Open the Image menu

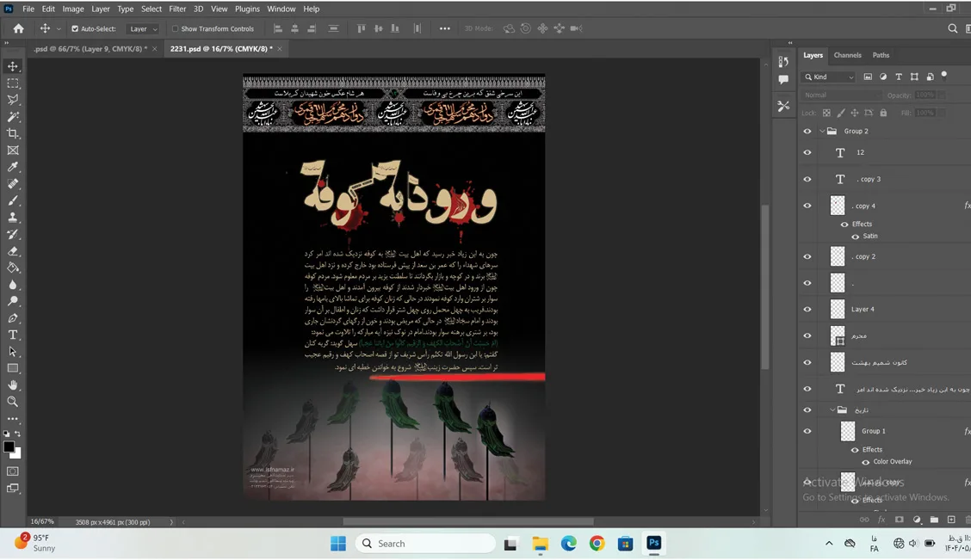72,9
